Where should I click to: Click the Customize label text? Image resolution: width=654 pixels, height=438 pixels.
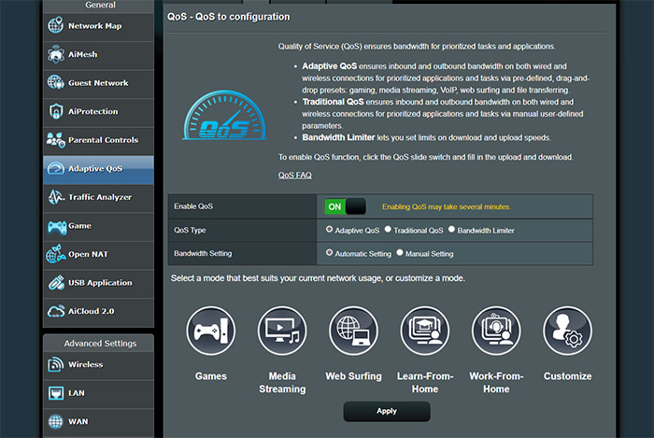(567, 376)
